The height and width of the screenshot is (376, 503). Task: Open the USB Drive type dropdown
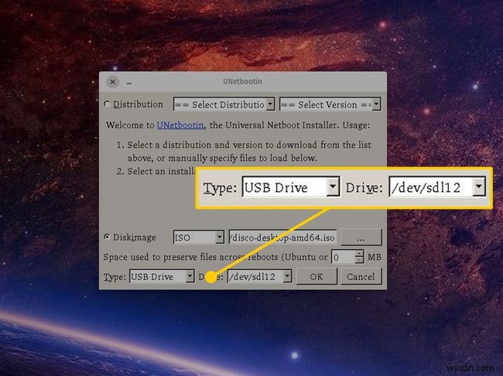pyautogui.click(x=162, y=276)
